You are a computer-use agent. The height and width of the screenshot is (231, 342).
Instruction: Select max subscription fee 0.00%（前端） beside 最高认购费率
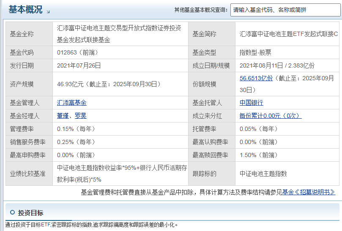pos(258,142)
